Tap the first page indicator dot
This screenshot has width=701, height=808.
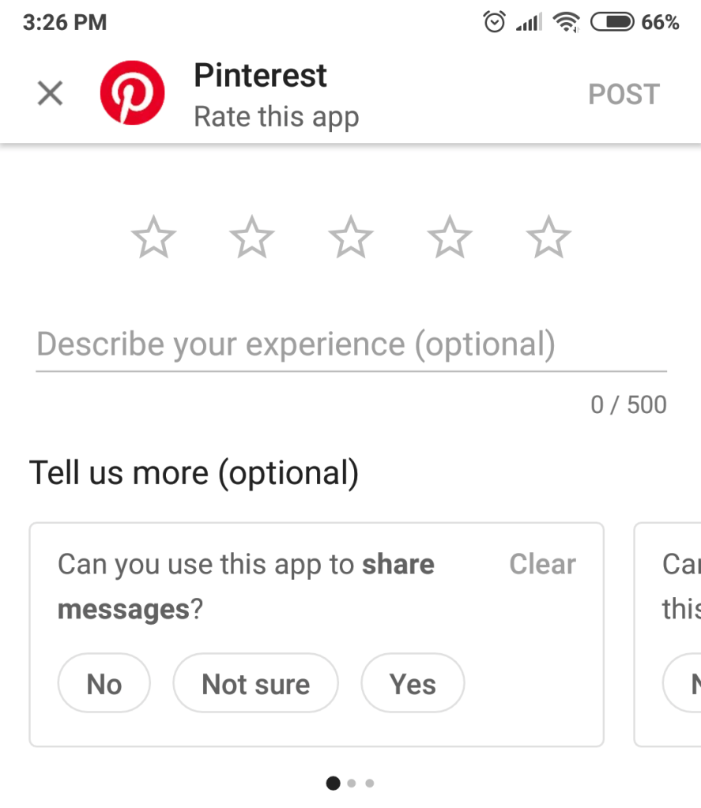(x=334, y=784)
